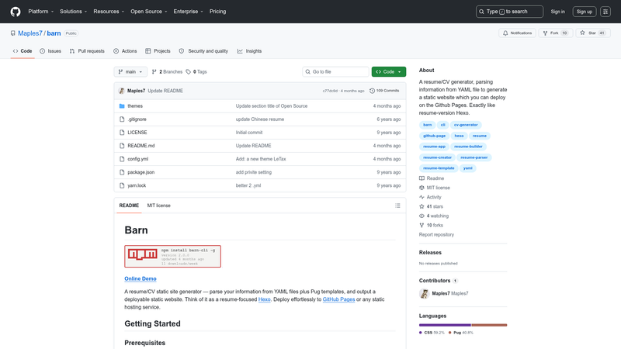
Task: Select the Code tab
Action: coord(23,51)
